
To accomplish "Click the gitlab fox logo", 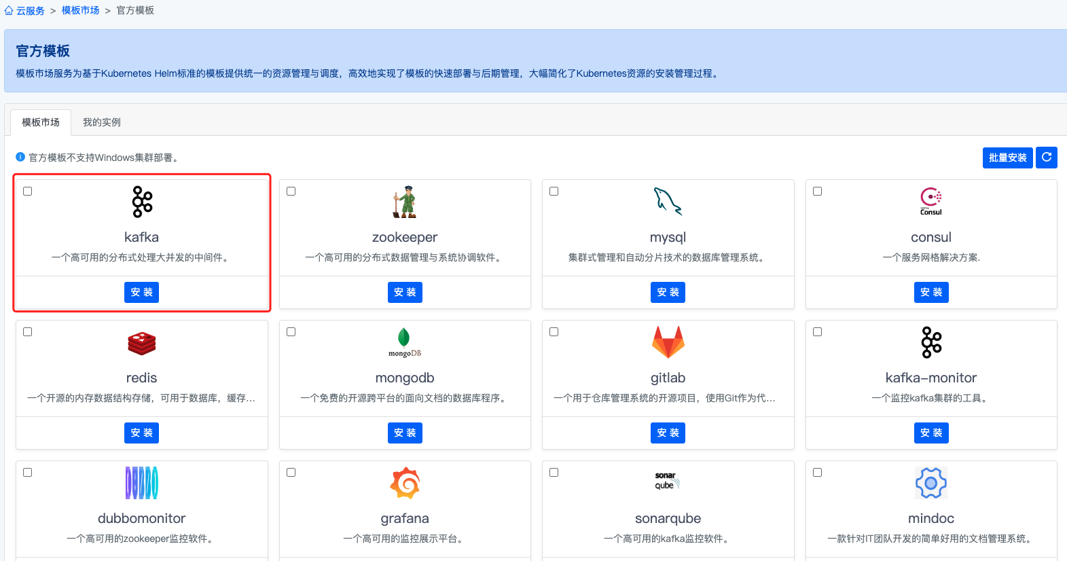I will 668,342.
